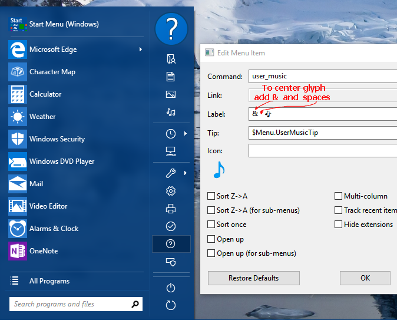Click the restart circular arrow glyph

tap(171, 305)
